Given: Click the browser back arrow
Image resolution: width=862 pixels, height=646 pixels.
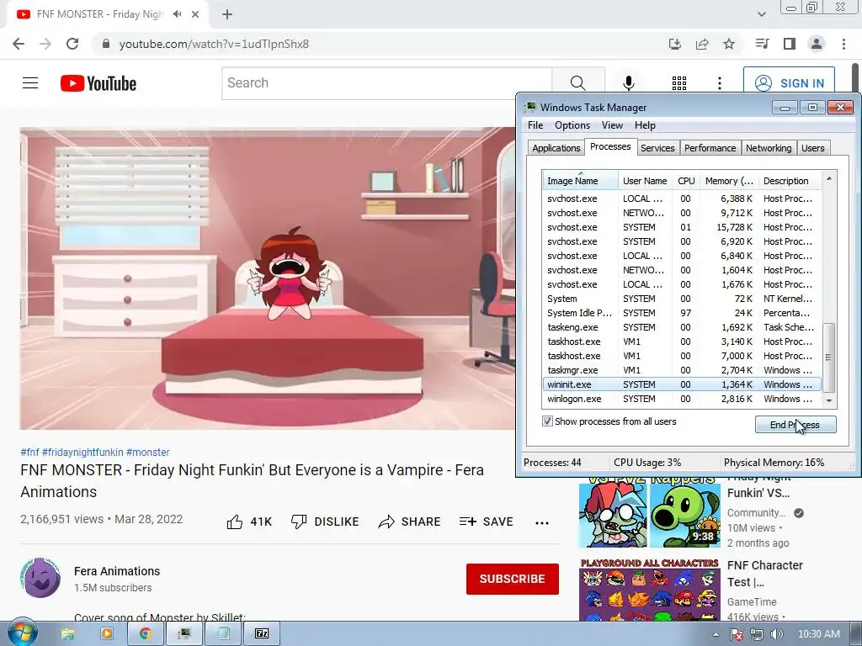Looking at the screenshot, I should (19, 44).
